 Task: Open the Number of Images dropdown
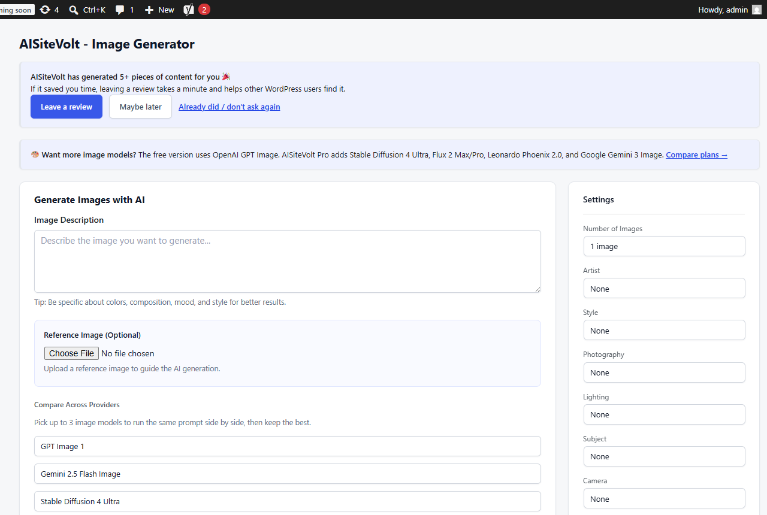pos(664,246)
